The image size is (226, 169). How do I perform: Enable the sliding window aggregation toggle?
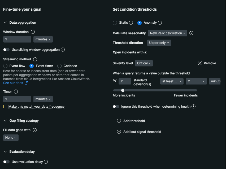[x=6, y=50]
